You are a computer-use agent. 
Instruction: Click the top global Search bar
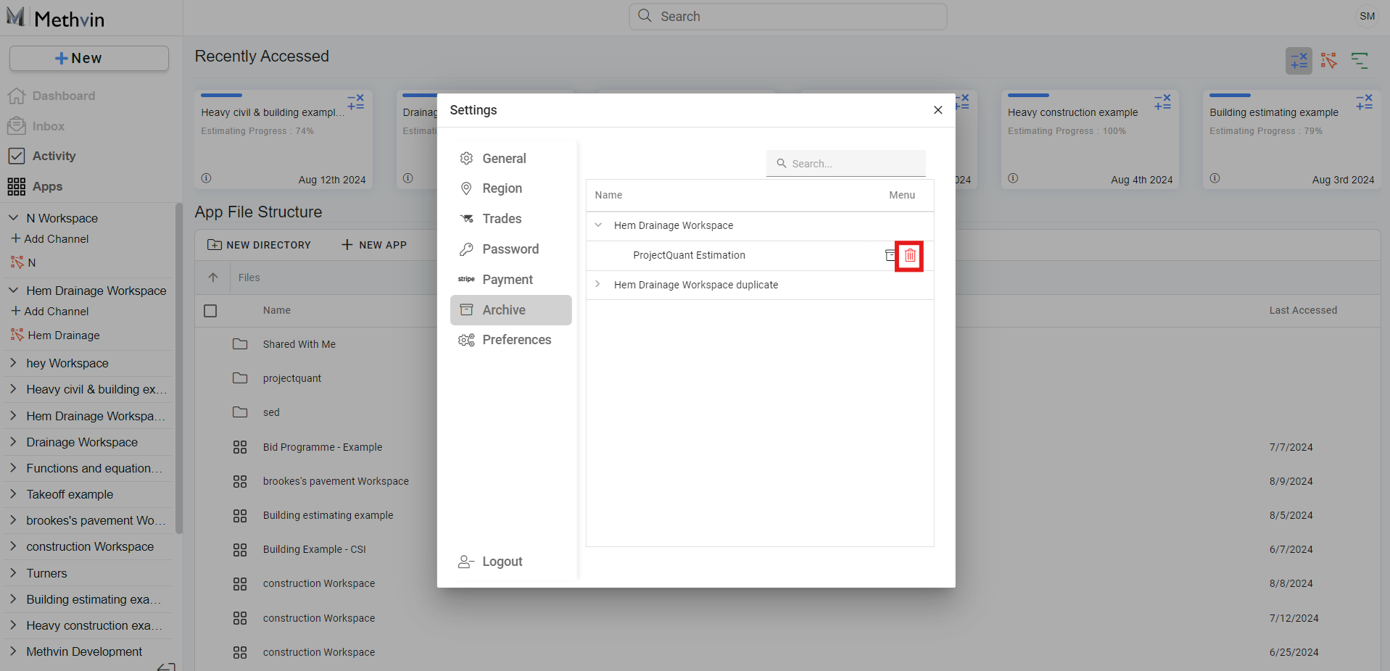(787, 17)
